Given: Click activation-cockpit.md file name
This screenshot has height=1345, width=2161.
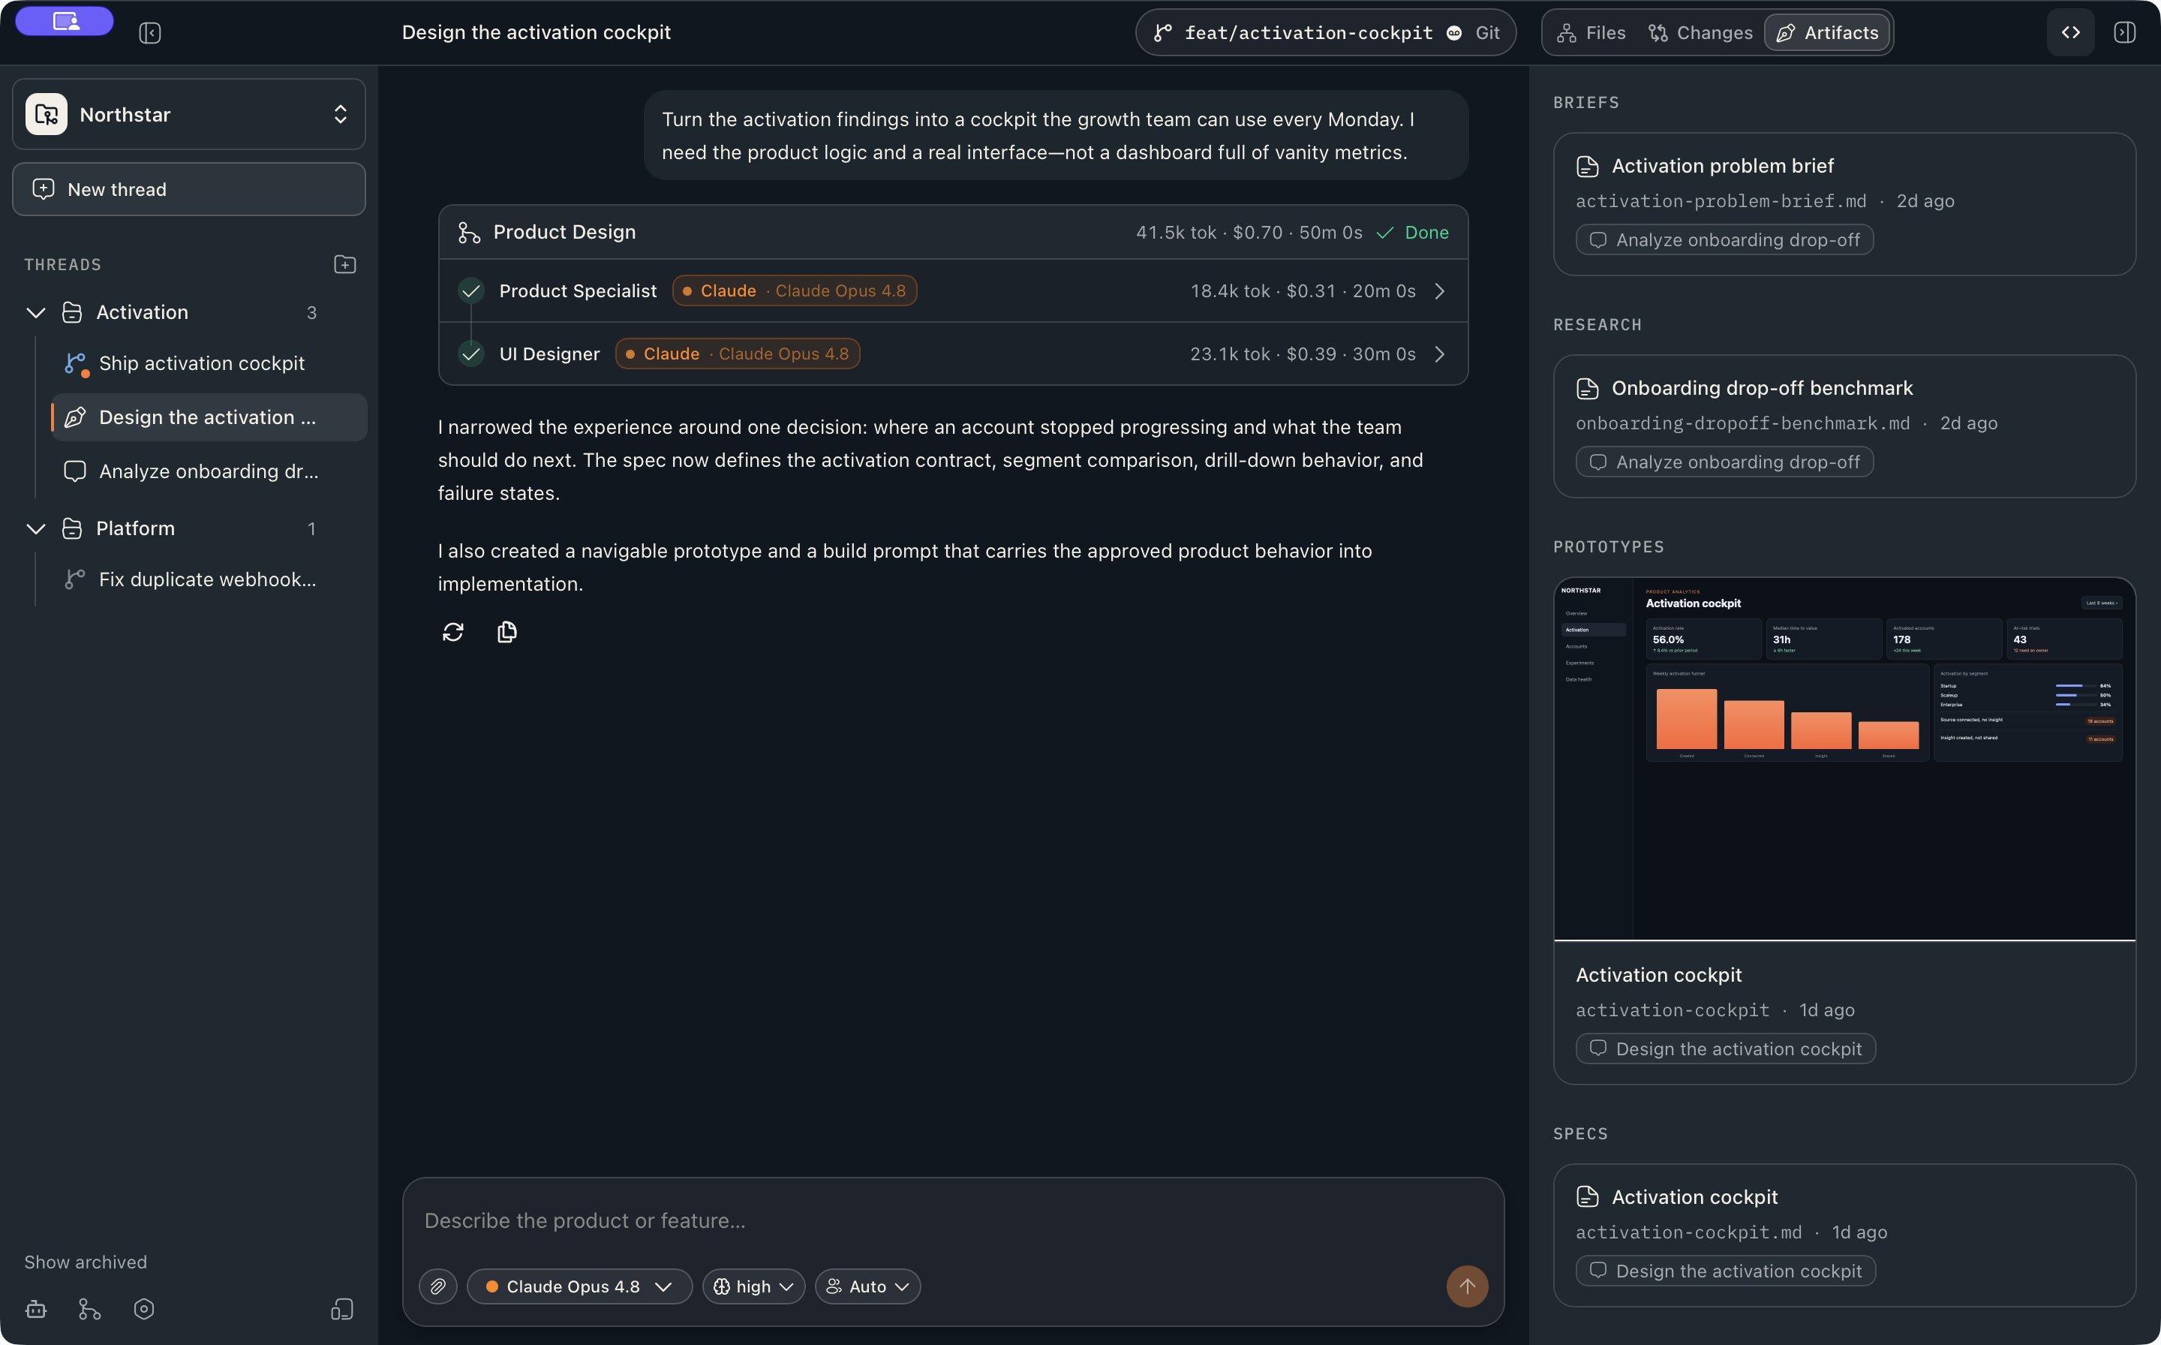Looking at the screenshot, I should 1689,1232.
